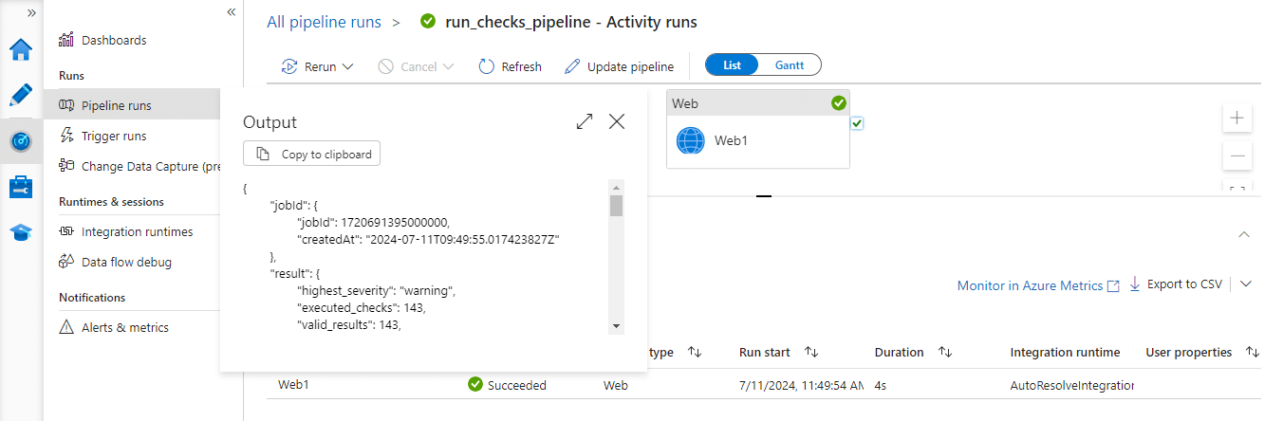Click the AutoResolveIntegration runtime cell

click(1071, 386)
